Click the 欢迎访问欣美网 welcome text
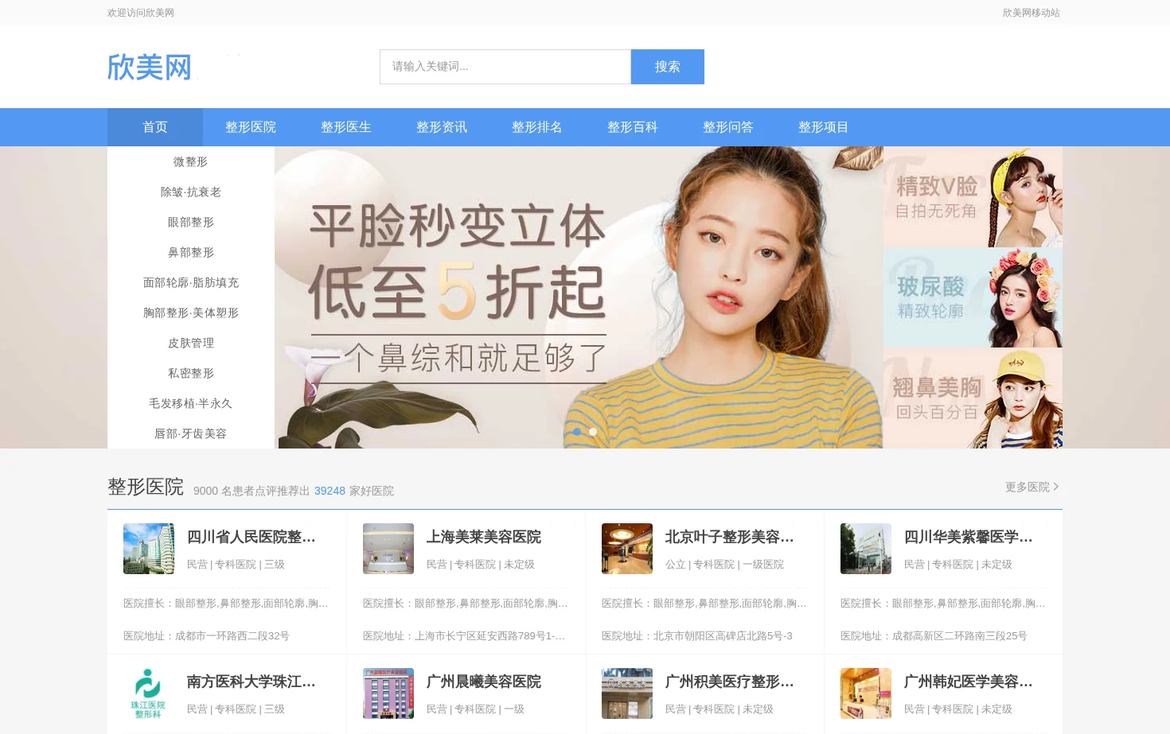The height and width of the screenshot is (734, 1170). [x=141, y=13]
